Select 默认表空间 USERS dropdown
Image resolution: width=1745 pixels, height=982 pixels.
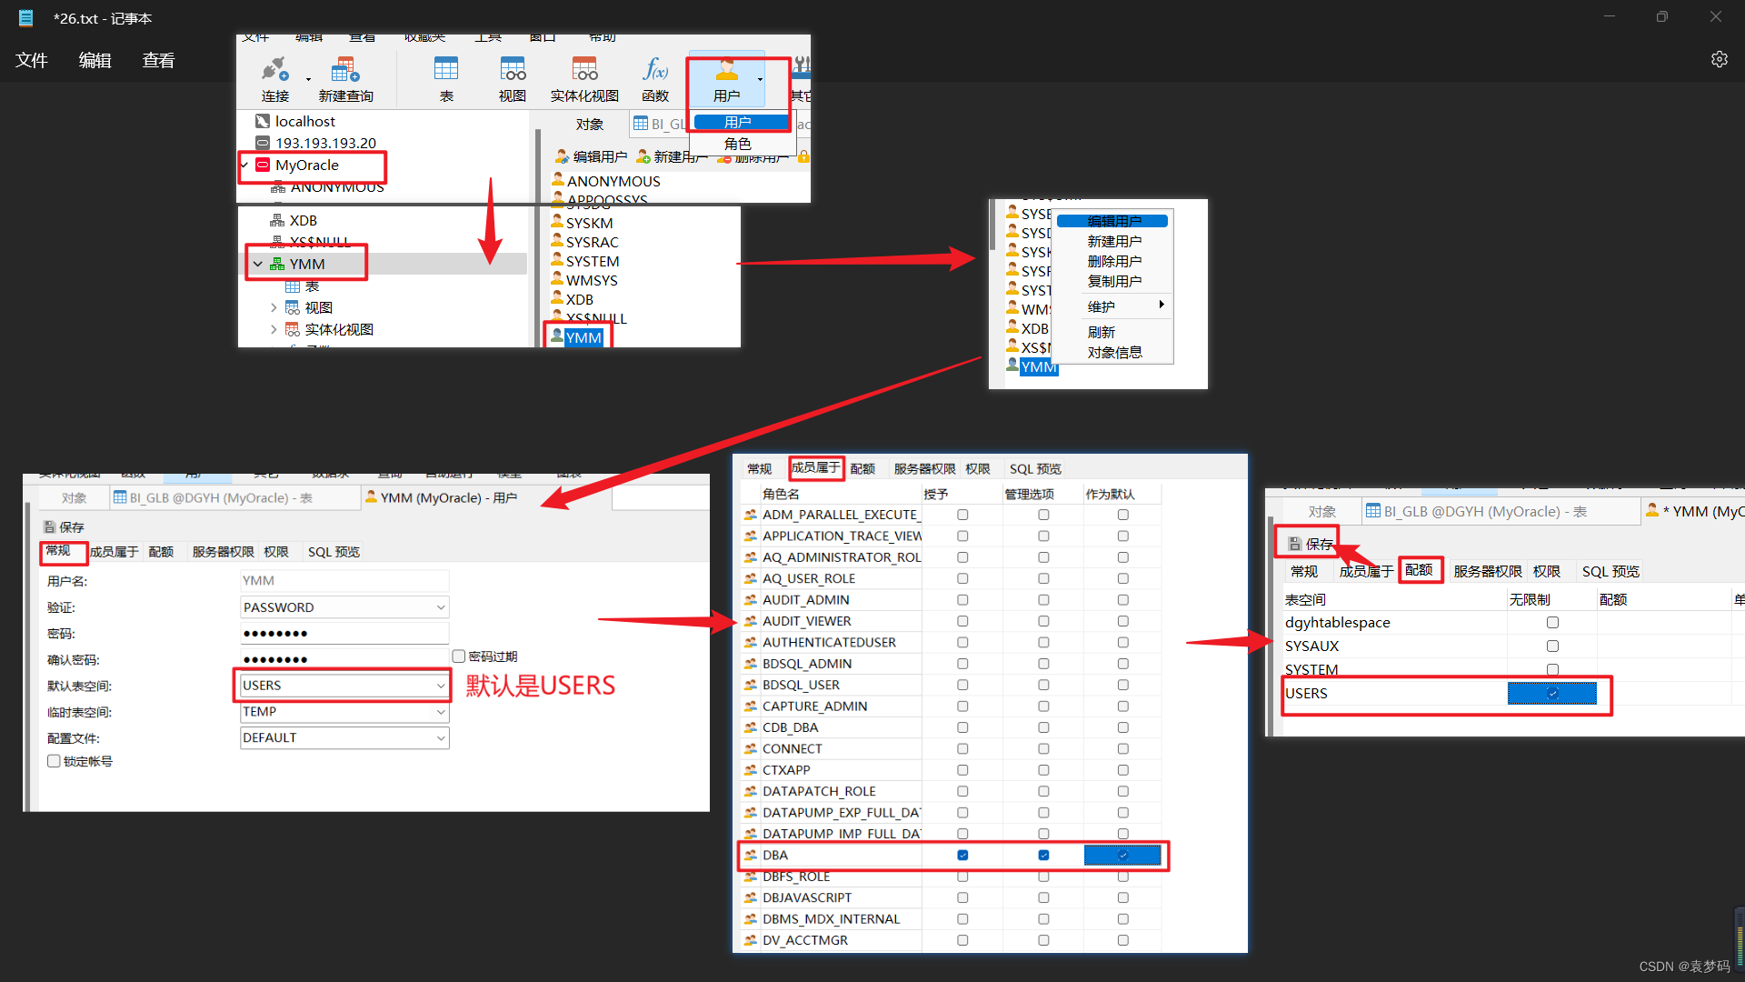pos(344,685)
